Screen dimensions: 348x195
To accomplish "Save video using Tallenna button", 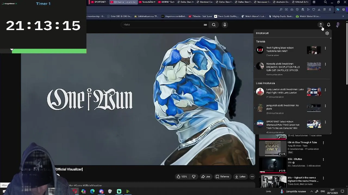I will pos(222,177).
